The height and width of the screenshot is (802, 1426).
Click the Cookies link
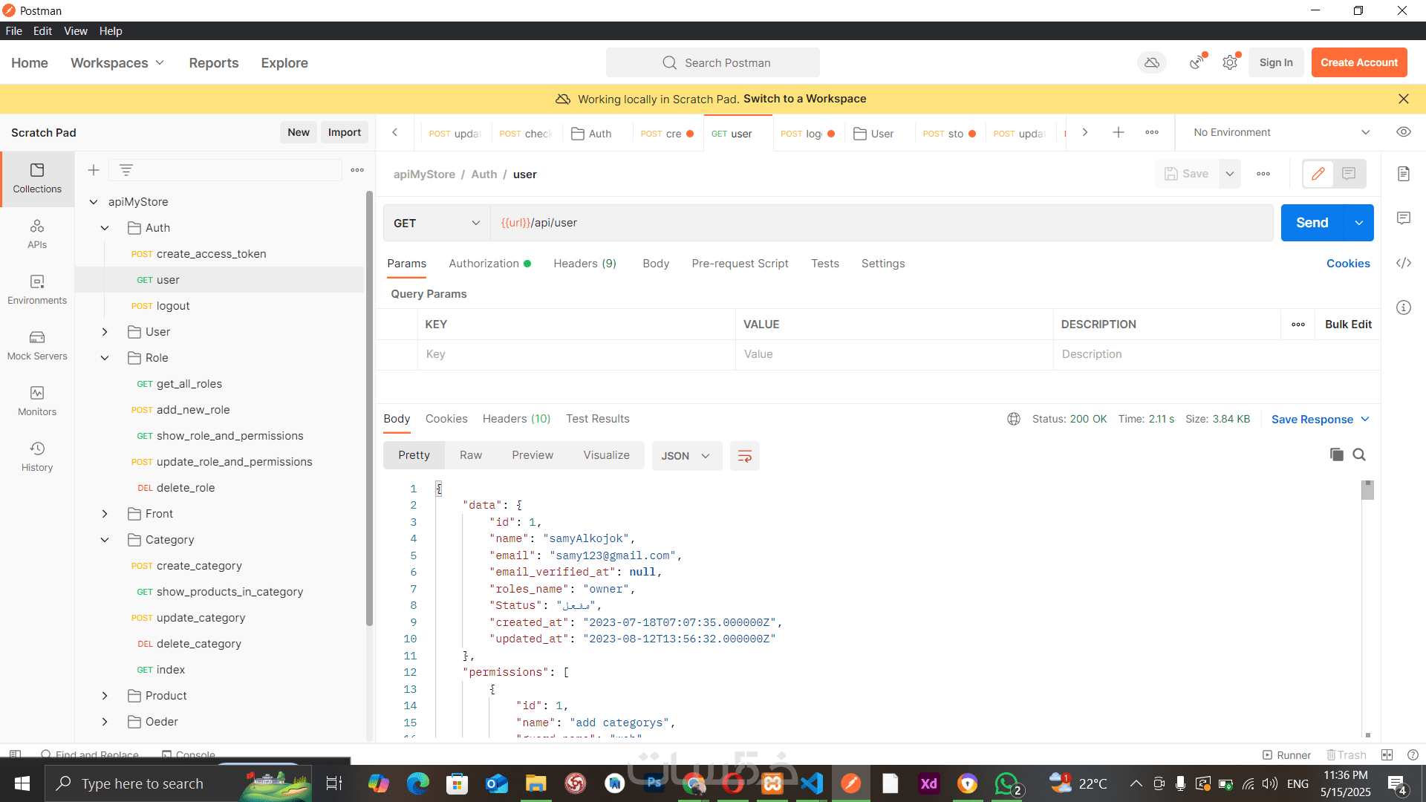coord(1347,264)
